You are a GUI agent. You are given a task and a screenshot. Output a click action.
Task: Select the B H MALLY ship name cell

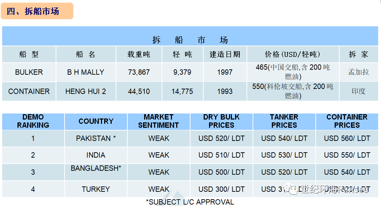(x=86, y=72)
